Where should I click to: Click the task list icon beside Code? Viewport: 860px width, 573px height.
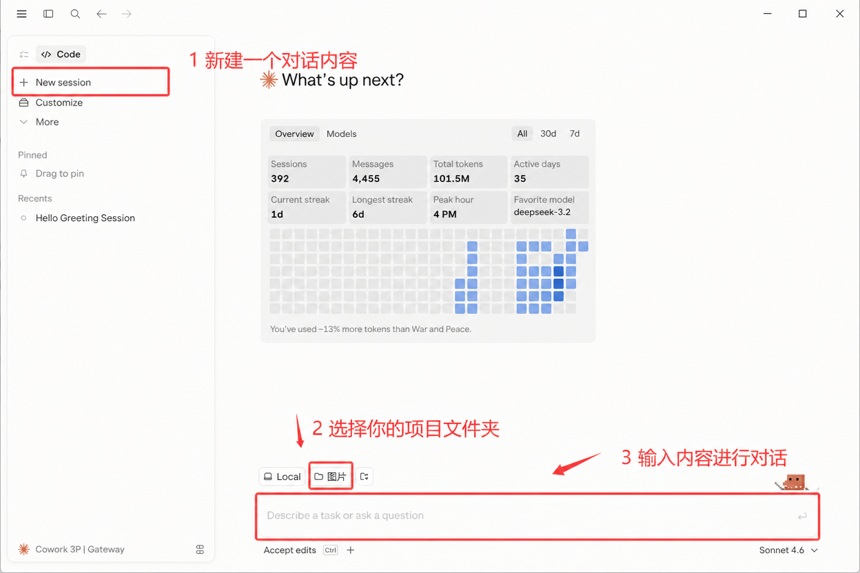tap(24, 54)
